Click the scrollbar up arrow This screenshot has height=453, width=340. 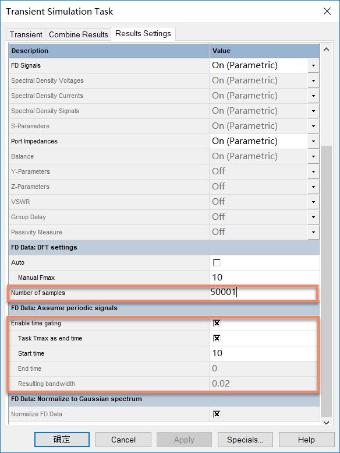pos(327,50)
